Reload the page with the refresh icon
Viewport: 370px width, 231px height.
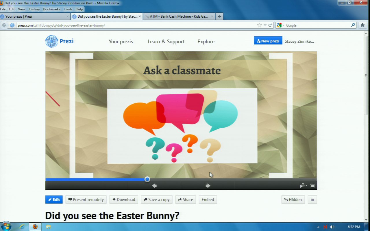click(270, 25)
